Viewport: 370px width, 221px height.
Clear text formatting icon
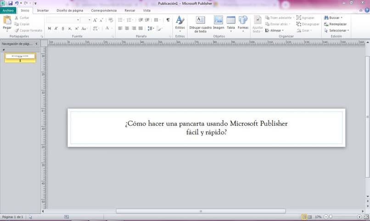pos(111,20)
